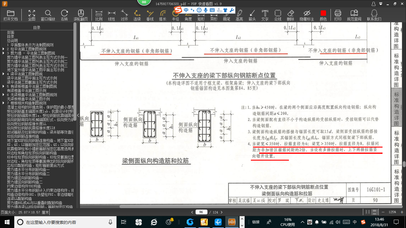Select the 全图 fit-all view tool
Viewport: 406px width, 228px height.
point(32,15)
